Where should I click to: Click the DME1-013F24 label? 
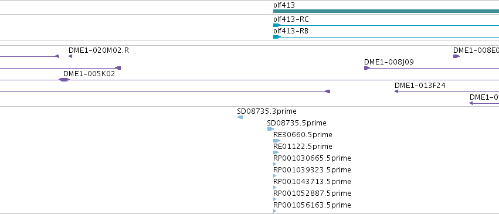click(x=420, y=86)
